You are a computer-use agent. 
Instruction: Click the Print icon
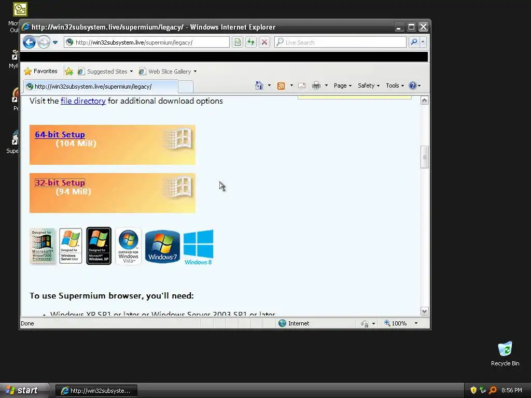click(x=316, y=86)
